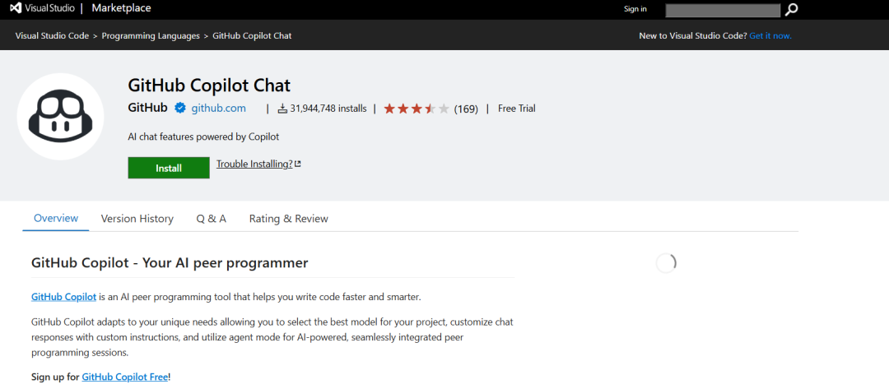Click the Visual Studio logo icon
Screen dimensions: 889x389
[x=16, y=8]
